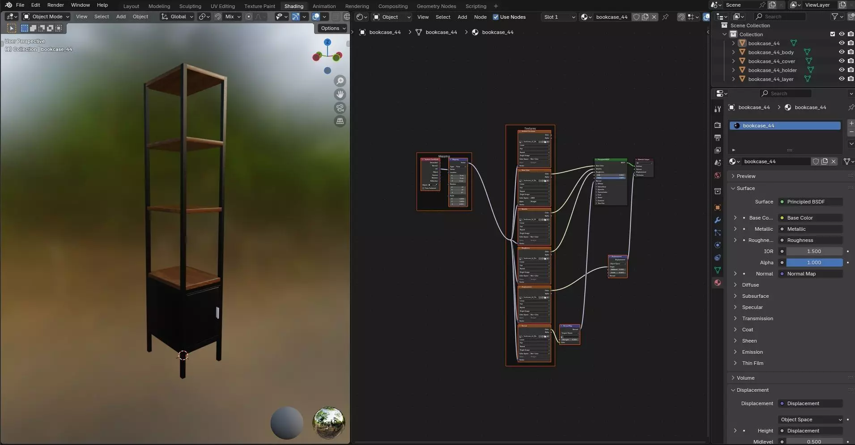Toggle proportional editing in viewport header

249,17
